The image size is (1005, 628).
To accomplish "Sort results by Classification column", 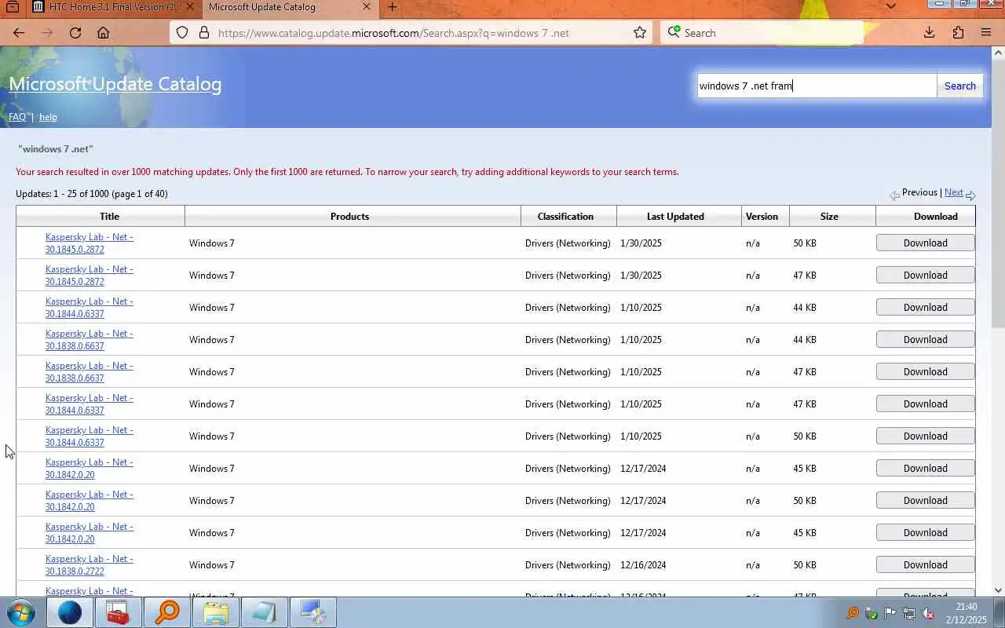I will point(565,216).
